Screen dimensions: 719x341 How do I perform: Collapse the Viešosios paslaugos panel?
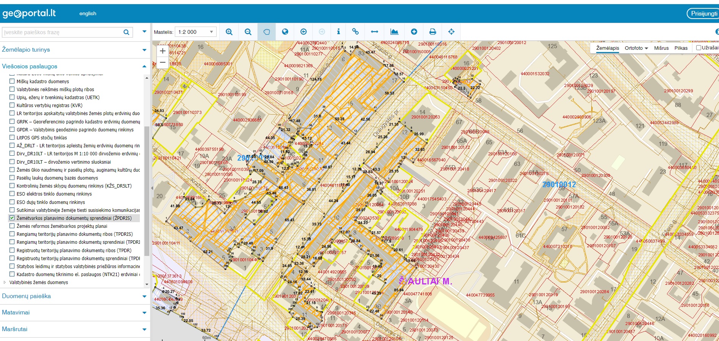[144, 66]
